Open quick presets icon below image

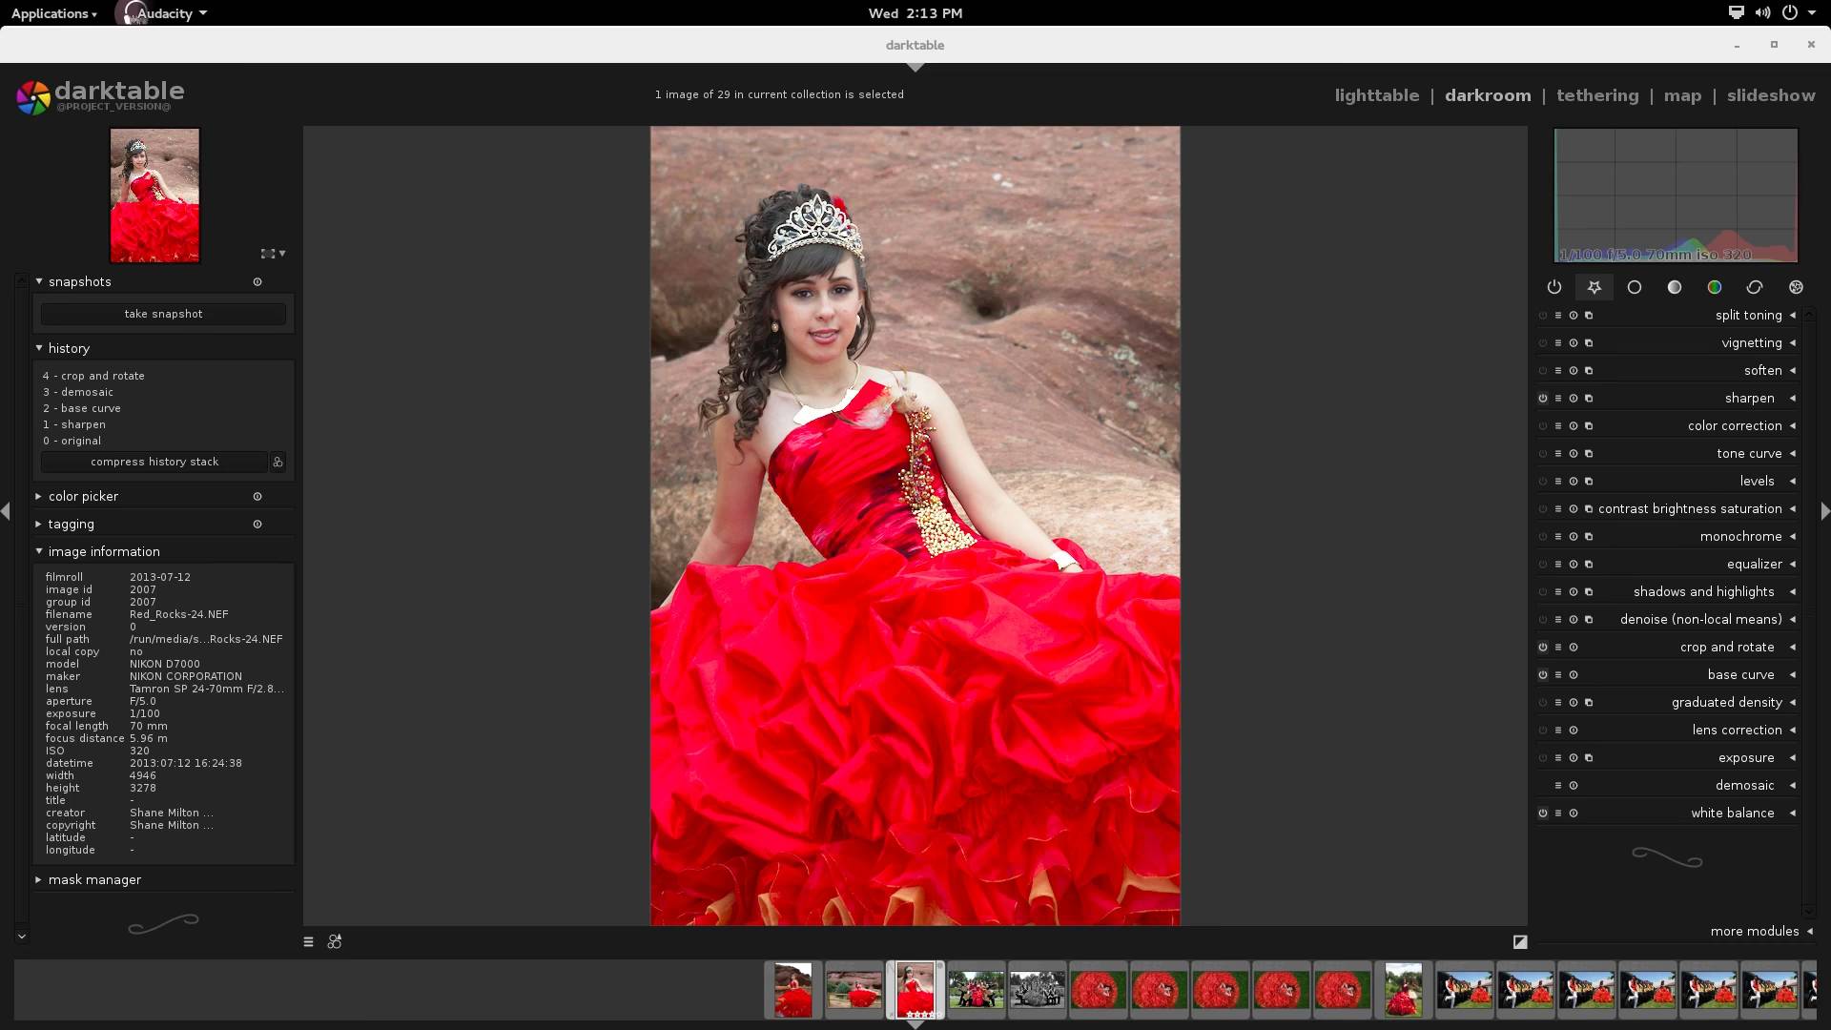pyautogui.click(x=308, y=942)
